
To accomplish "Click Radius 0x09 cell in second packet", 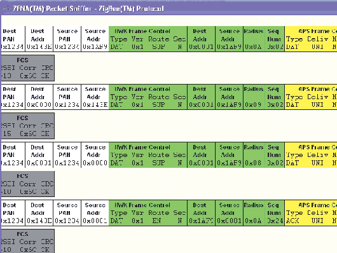I will [x=254, y=97].
